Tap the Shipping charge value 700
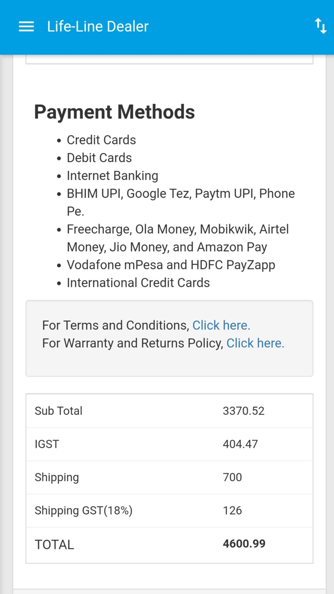The image size is (334, 594). click(232, 477)
